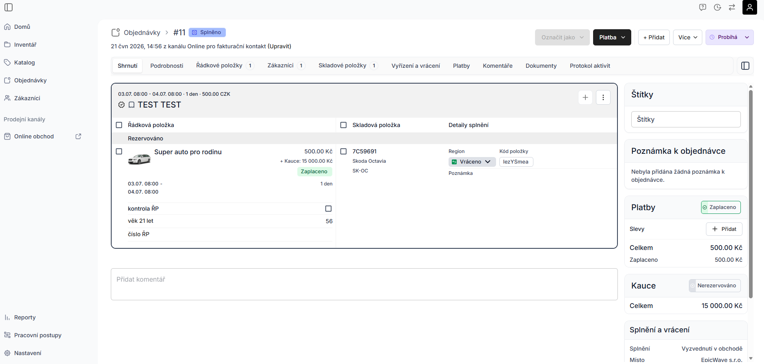Open the Protokol aktivit tab
Viewport: 764px width, 364px height.
590,66
